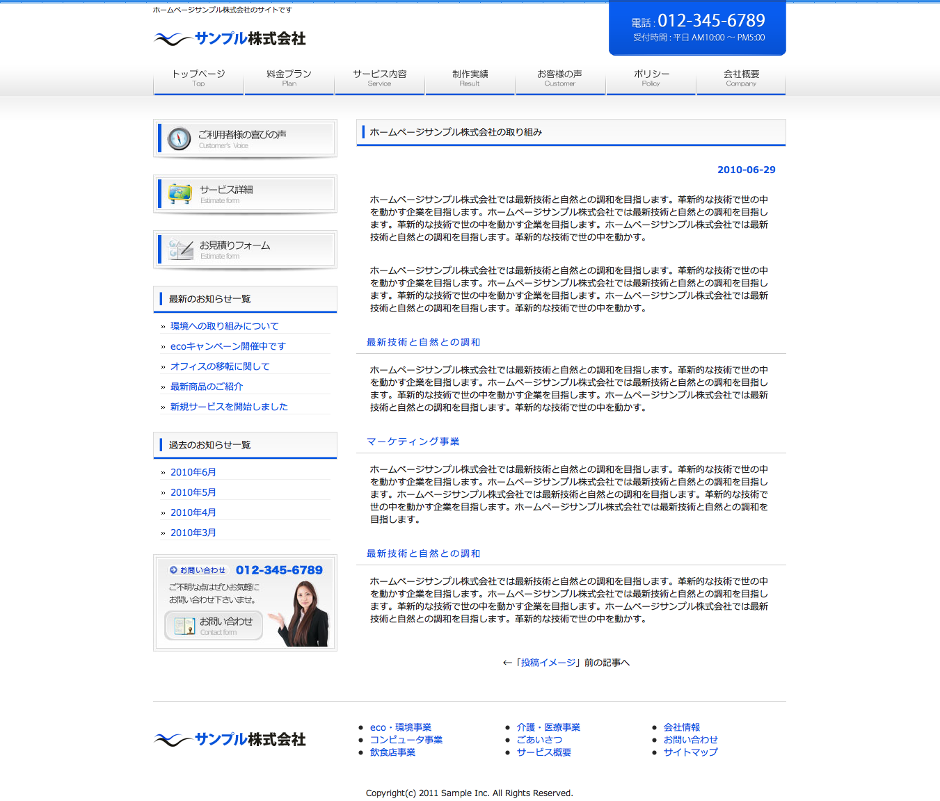Click the blue arrow icon beside お問い合わせ
This screenshot has height=801, width=940.
(x=173, y=570)
